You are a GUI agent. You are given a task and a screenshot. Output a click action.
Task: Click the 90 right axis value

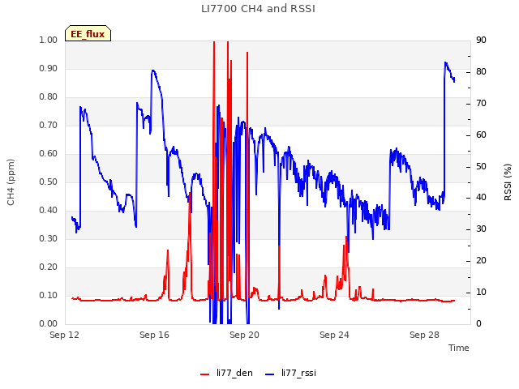click(x=481, y=40)
